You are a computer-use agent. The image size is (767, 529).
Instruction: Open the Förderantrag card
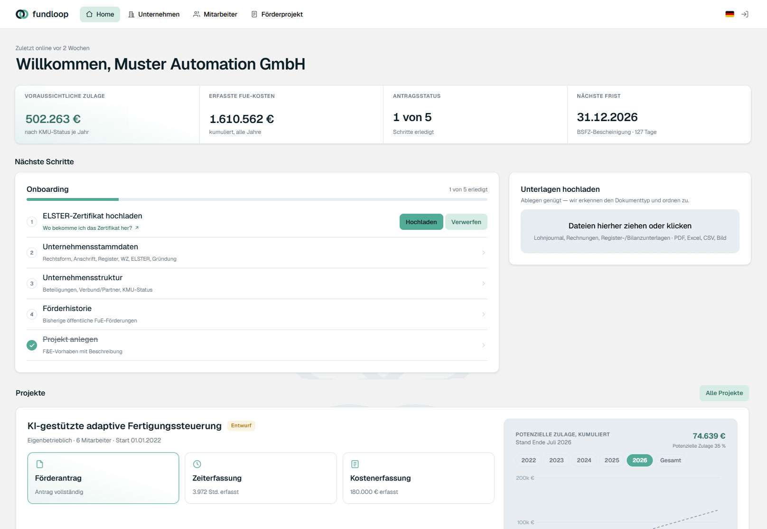click(103, 478)
